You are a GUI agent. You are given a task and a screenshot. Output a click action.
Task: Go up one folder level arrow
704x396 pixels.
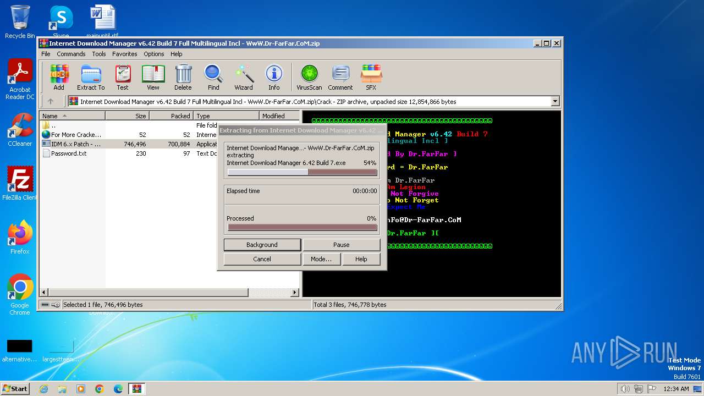click(x=51, y=101)
